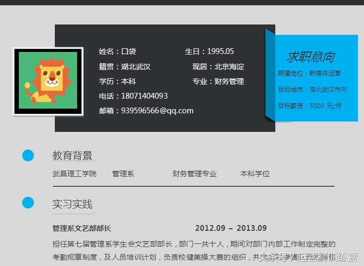Image resolution: width=364 pixels, height=266 pixels.
Task: Click the lion avatar picture
Action: 48,81
